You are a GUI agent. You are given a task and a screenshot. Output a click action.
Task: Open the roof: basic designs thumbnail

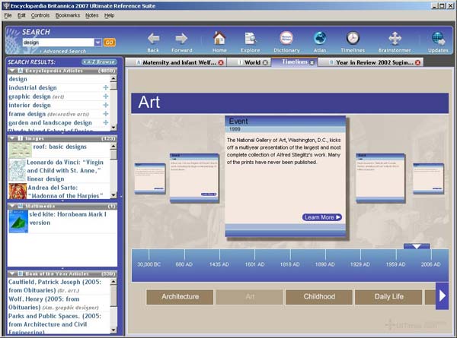pyautogui.click(x=20, y=150)
